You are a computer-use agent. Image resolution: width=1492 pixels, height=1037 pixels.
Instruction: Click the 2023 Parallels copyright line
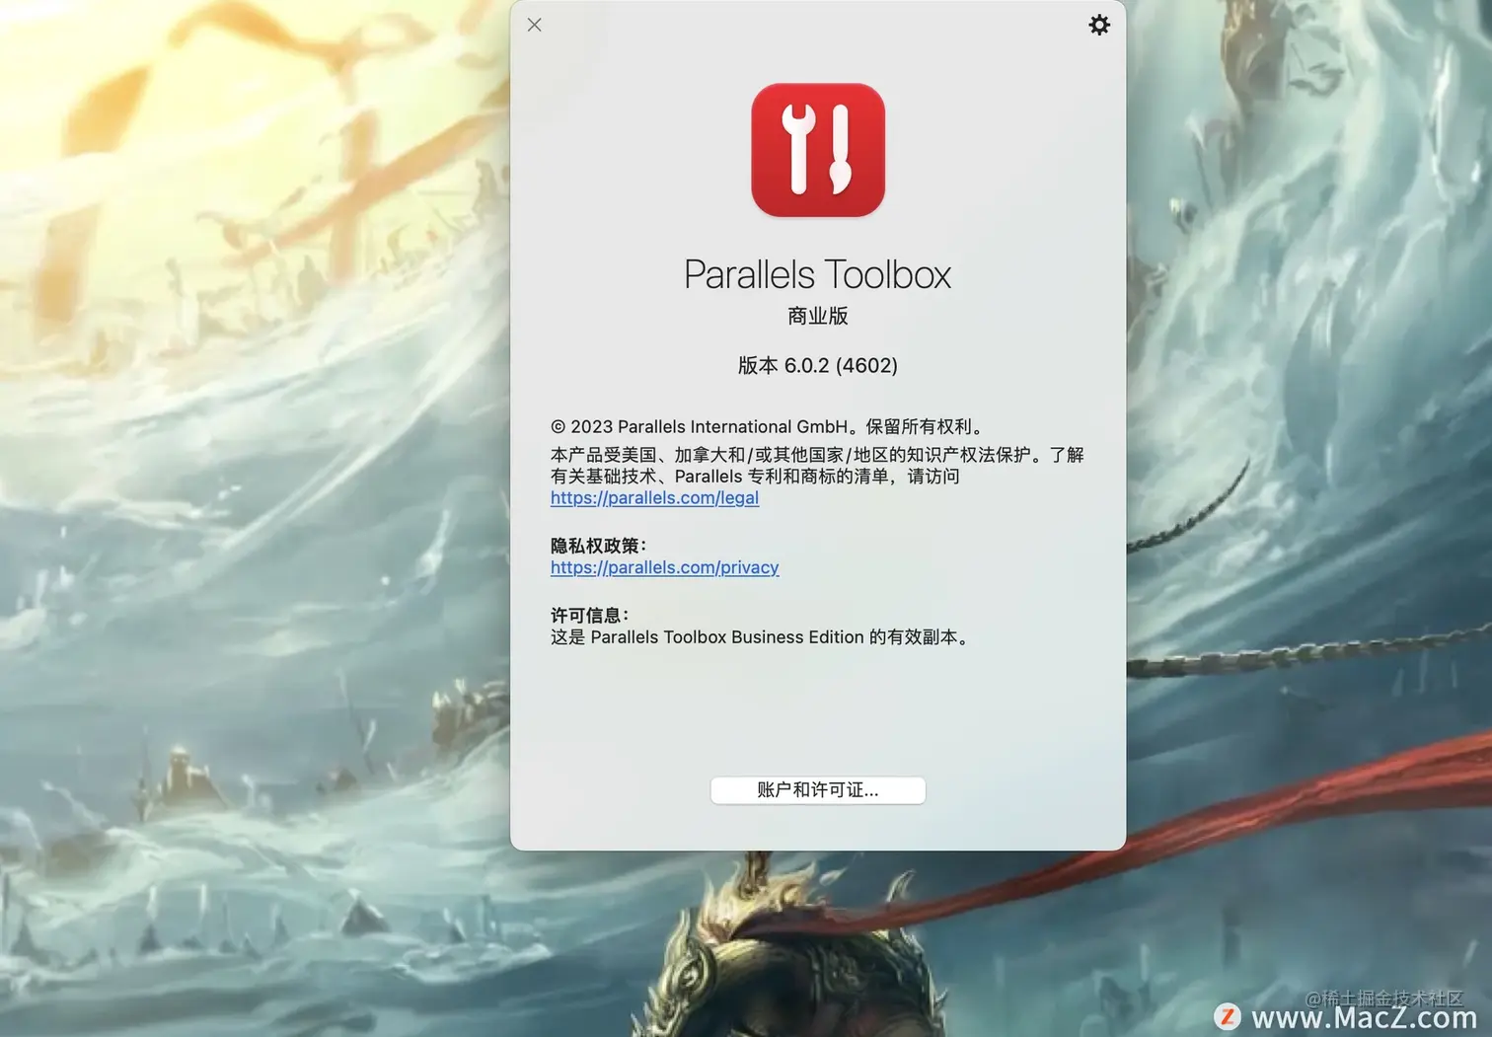coord(767,426)
